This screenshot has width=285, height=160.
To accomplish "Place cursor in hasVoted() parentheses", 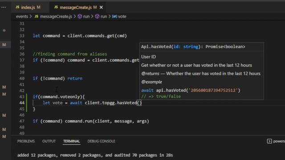I will click(139, 103).
